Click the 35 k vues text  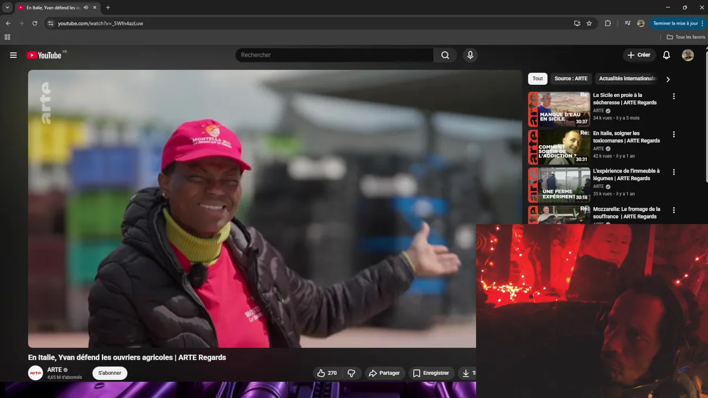602,194
